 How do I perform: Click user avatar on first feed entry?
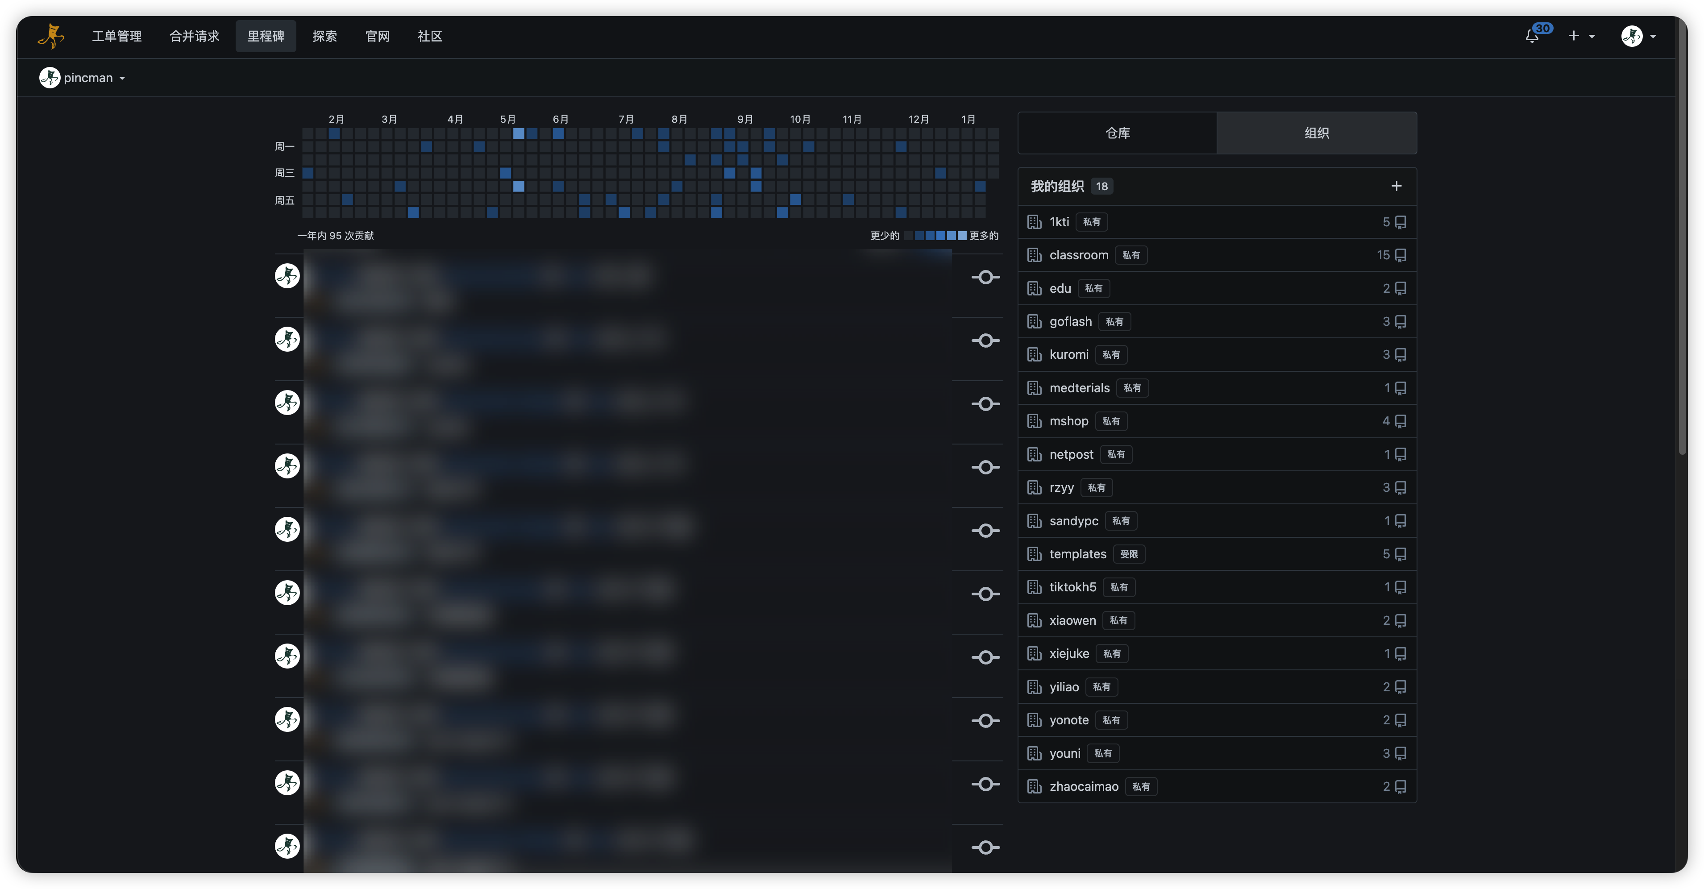[x=287, y=276]
